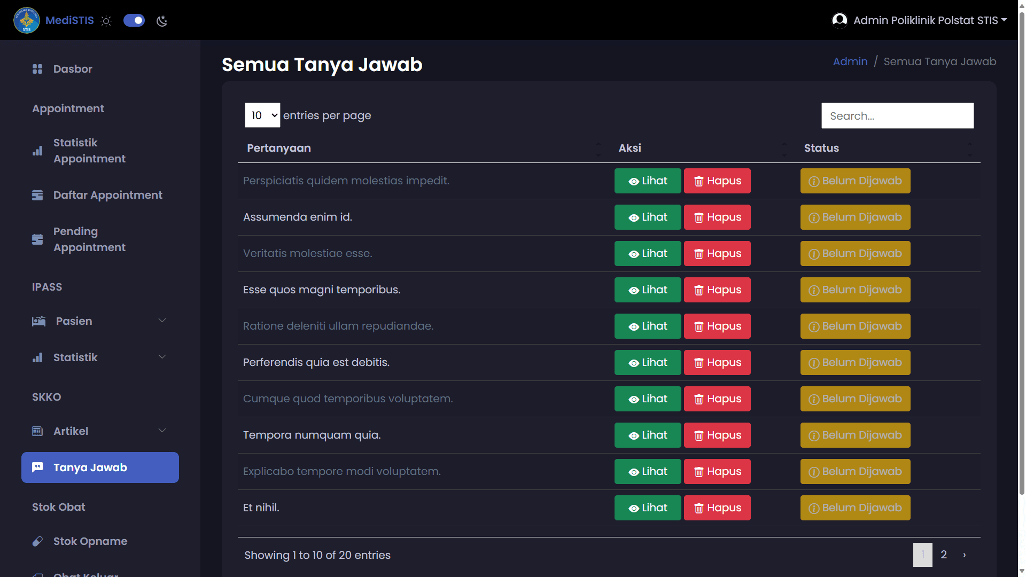The image size is (1026, 577).
Task: Click the MediSTIS logo icon
Action: [26, 20]
